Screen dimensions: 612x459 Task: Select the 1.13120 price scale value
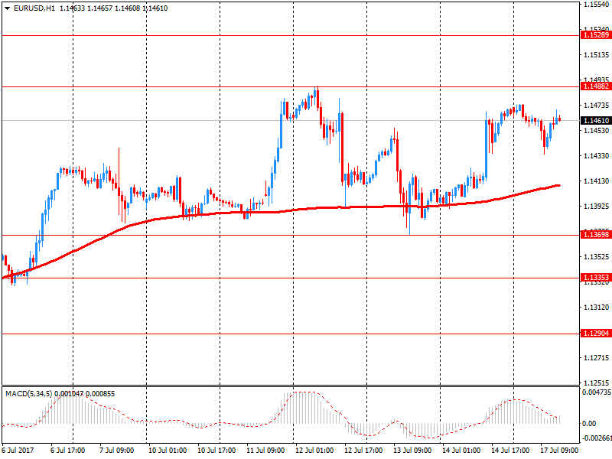point(596,308)
